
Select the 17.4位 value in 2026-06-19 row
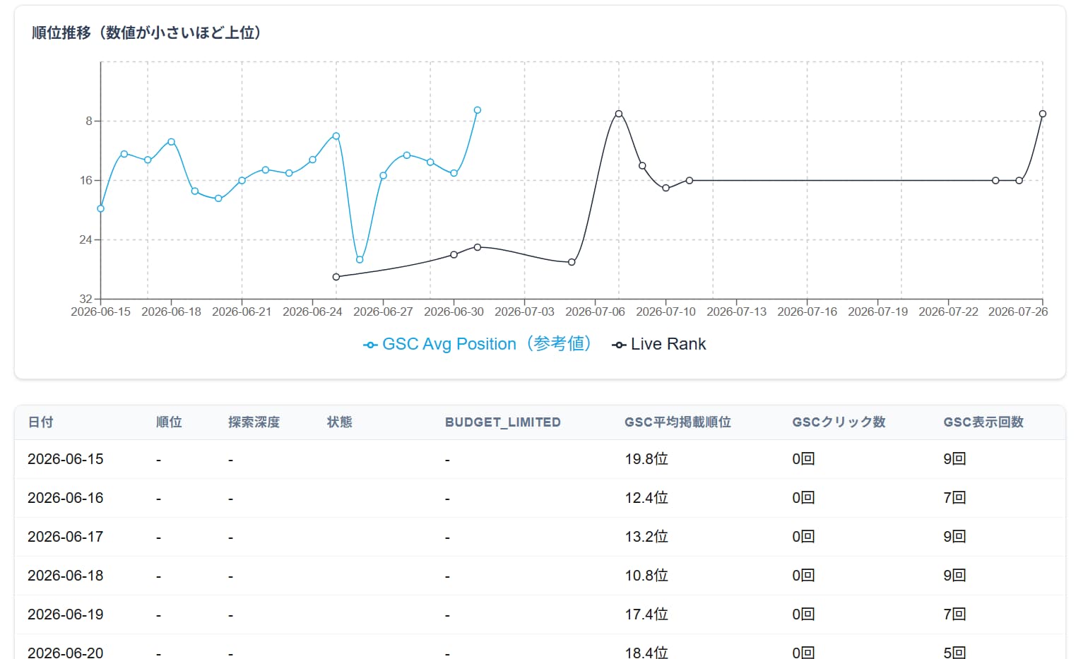point(646,615)
